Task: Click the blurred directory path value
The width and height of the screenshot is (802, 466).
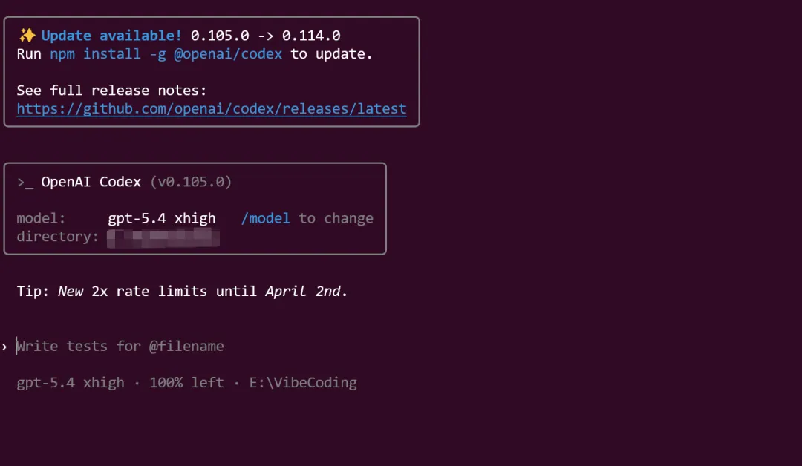Action: [x=163, y=237]
